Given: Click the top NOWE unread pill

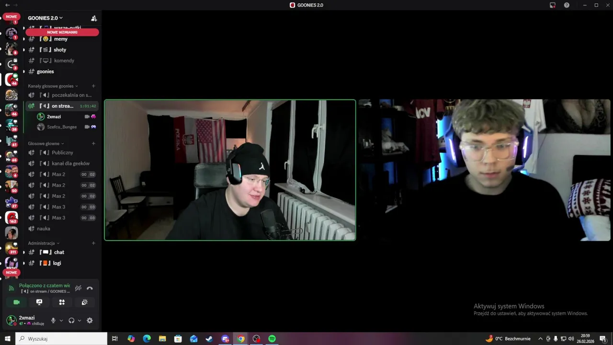Looking at the screenshot, I should tap(11, 17).
